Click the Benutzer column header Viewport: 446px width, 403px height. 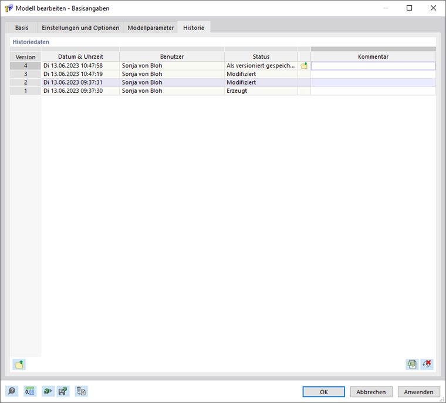[x=172, y=56]
